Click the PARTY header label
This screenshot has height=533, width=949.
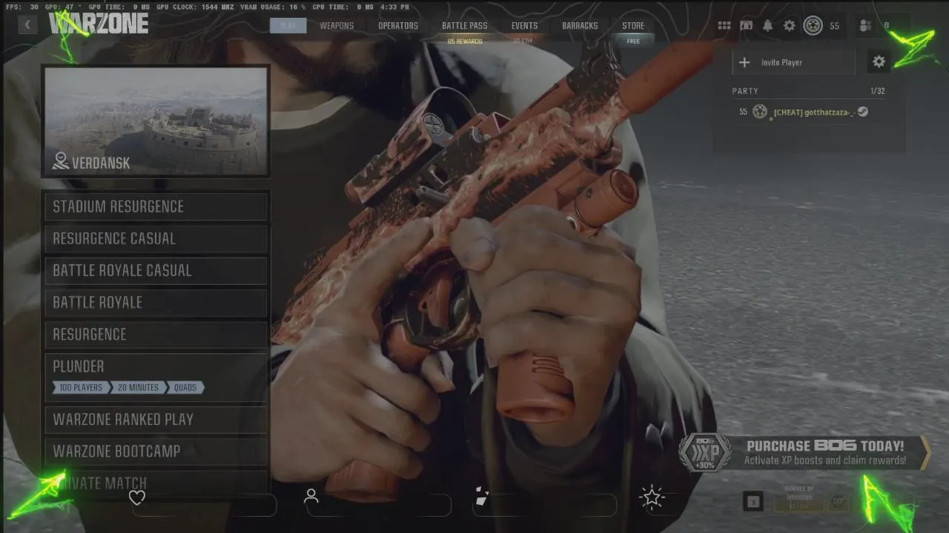744,90
